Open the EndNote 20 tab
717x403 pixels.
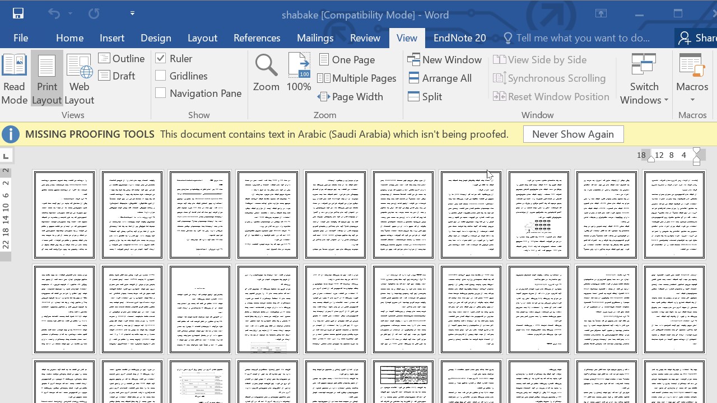459,38
